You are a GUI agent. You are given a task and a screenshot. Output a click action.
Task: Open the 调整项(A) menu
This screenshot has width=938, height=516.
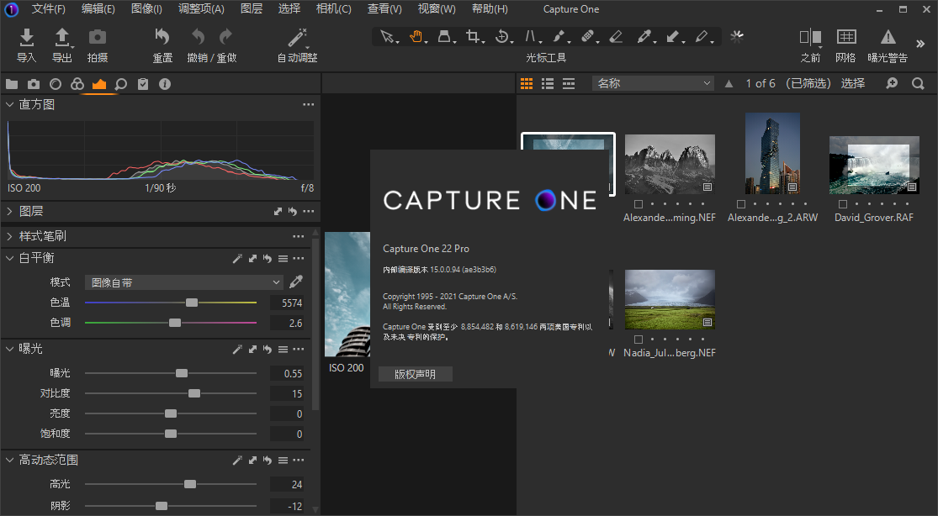pyautogui.click(x=201, y=9)
